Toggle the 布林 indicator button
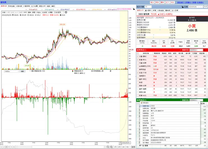208x149 pixels. (25, 12)
